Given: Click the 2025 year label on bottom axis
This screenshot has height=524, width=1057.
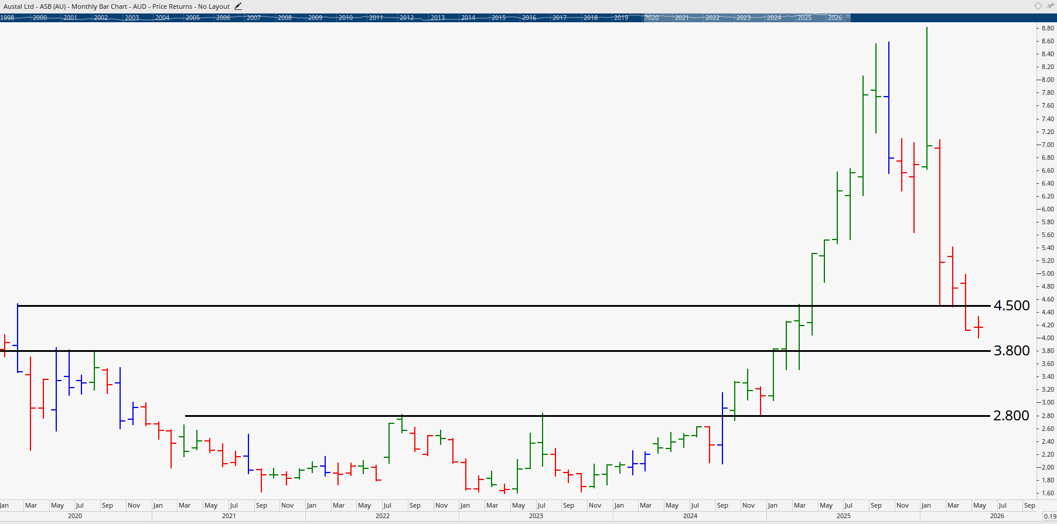Looking at the screenshot, I should pos(844,516).
